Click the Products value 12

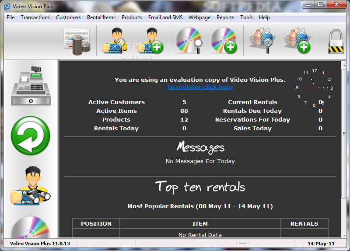(x=184, y=119)
